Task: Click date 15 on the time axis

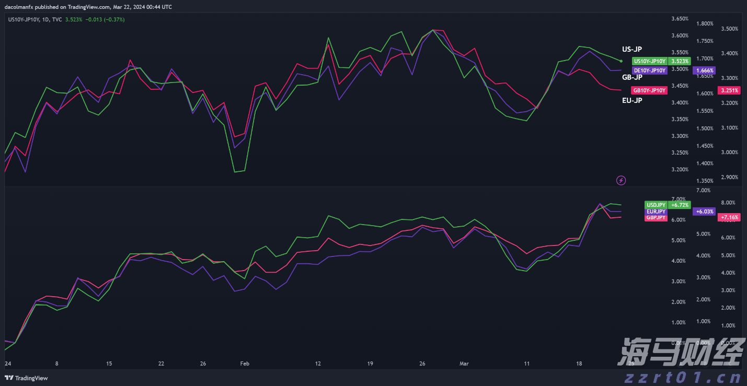Action: point(109,364)
